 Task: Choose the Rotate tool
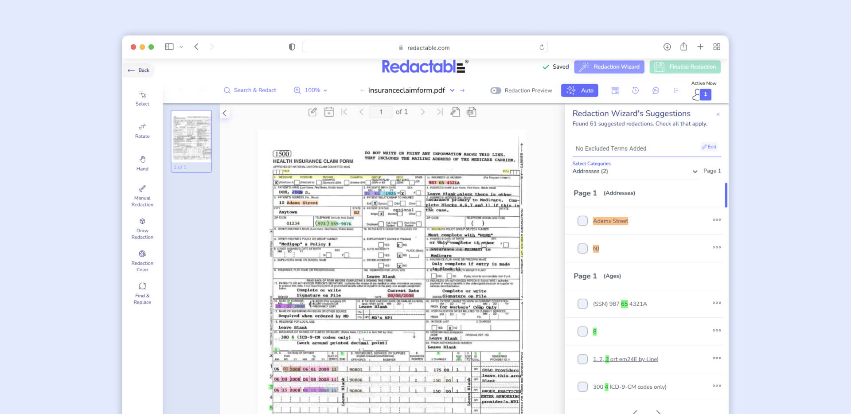142,131
